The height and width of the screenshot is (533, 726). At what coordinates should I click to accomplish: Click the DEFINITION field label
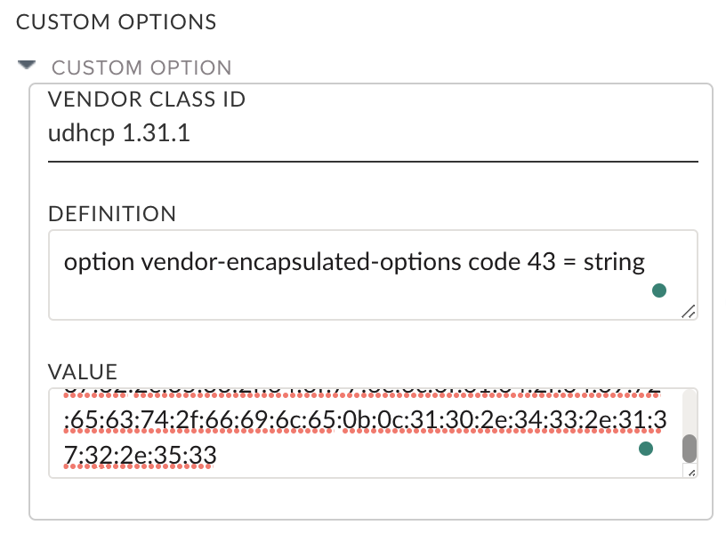[111, 213]
